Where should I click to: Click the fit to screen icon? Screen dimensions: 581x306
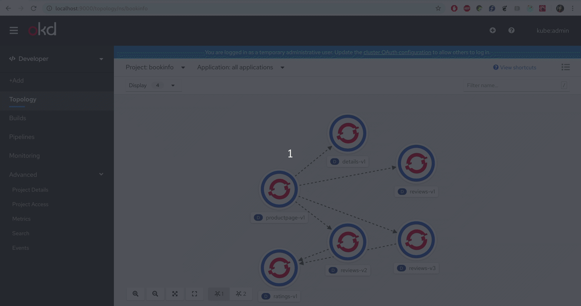(x=175, y=294)
